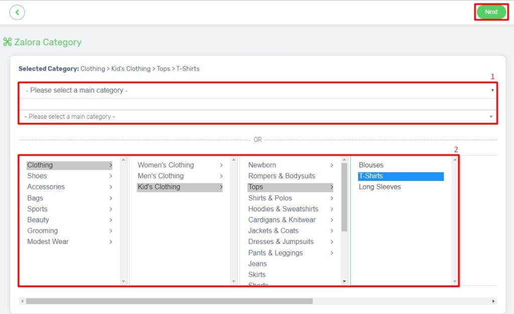Select Tops in the third column
Image resolution: width=514 pixels, height=314 pixels.
[291, 187]
